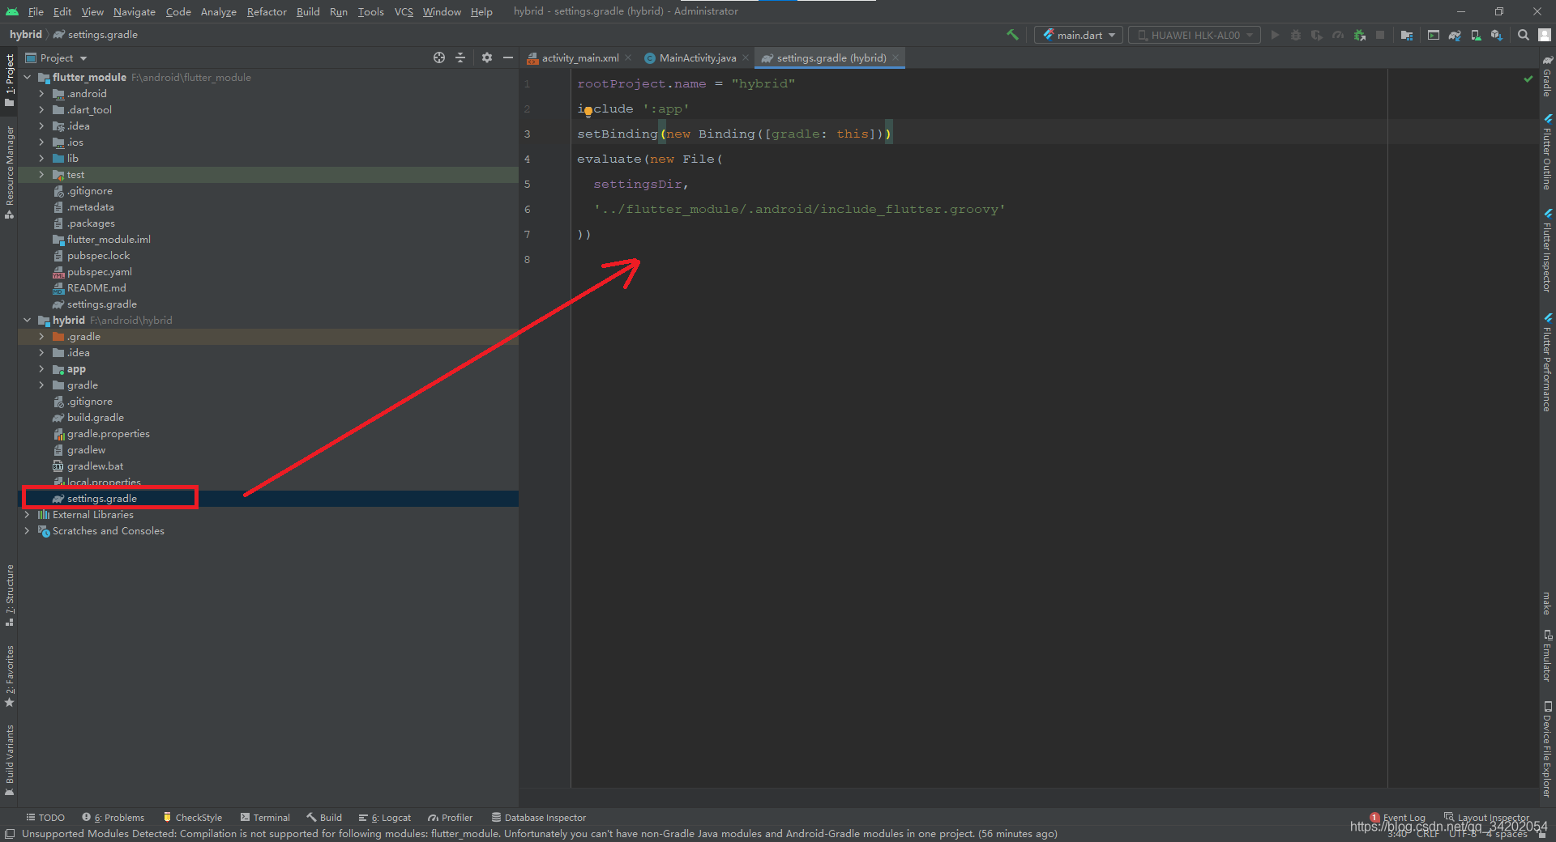Open the Refactor menu
1556x842 pixels.
[x=267, y=11]
